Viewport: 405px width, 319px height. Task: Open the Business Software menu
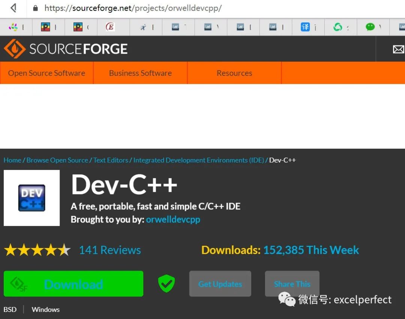coord(140,73)
